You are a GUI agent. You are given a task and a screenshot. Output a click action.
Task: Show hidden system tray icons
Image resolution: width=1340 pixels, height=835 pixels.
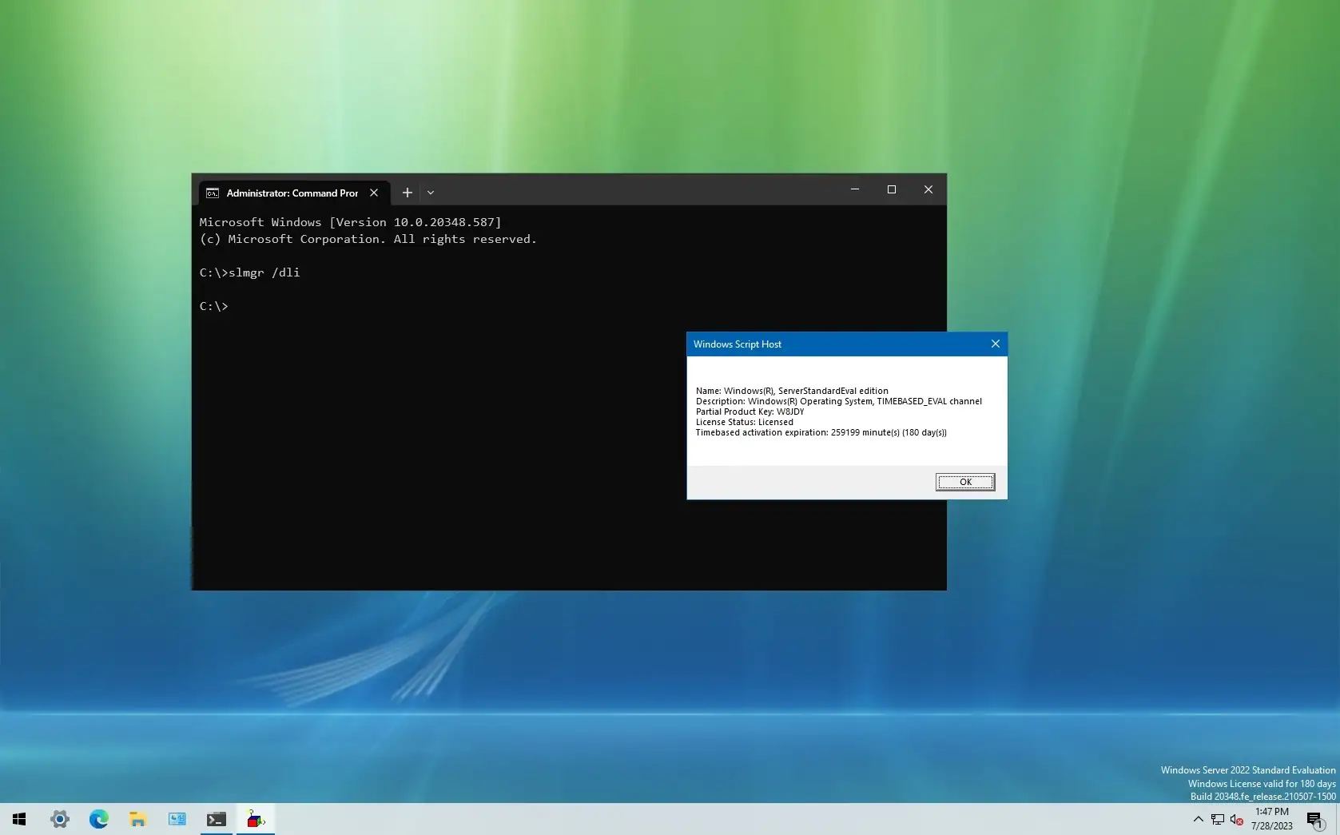(x=1198, y=819)
